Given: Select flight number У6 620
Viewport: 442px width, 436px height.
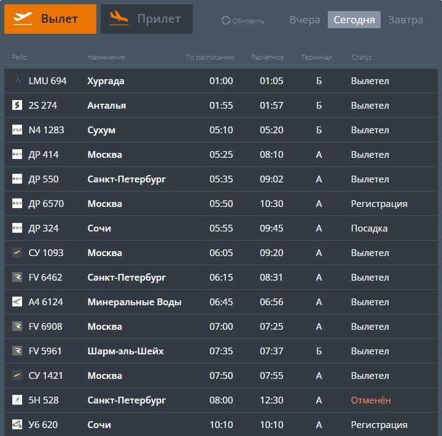Looking at the screenshot, I should point(43,425).
